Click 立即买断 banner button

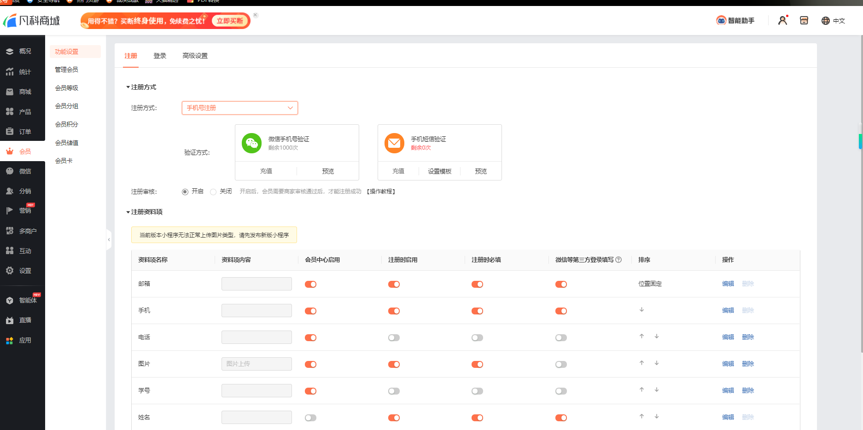[230, 21]
